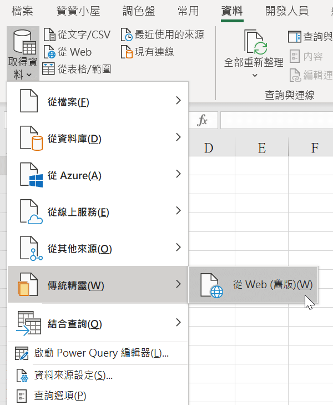This screenshot has height=405, width=333.
Task: Launch 啟動 Power Query 編輯器(L)...
Action: 98,353
